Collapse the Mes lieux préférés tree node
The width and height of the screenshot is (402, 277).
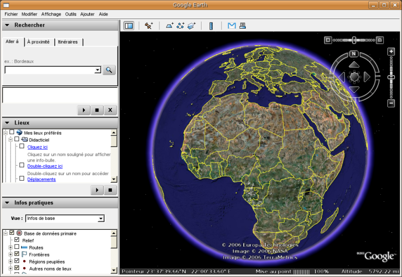pyautogui.click(x=6, y=133)
